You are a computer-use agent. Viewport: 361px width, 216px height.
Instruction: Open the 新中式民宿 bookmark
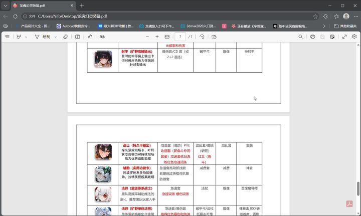coord(290,26)
